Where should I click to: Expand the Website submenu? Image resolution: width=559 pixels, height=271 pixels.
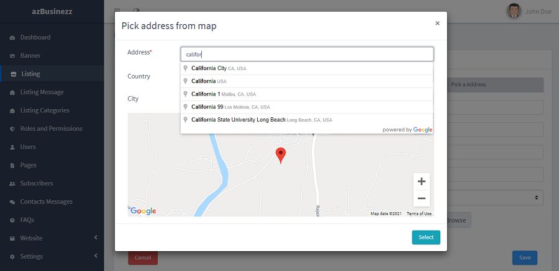pos(96,238)
